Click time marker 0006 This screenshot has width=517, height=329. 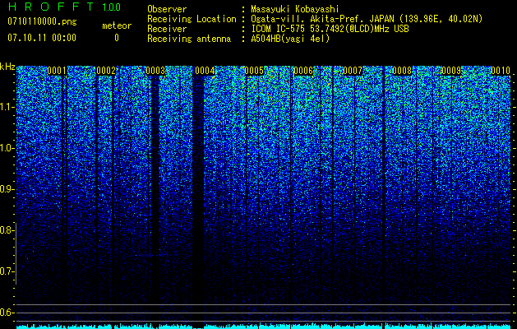click(303, 71)
